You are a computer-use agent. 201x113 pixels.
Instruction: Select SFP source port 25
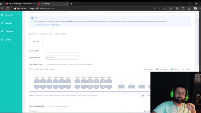point(122,87)
